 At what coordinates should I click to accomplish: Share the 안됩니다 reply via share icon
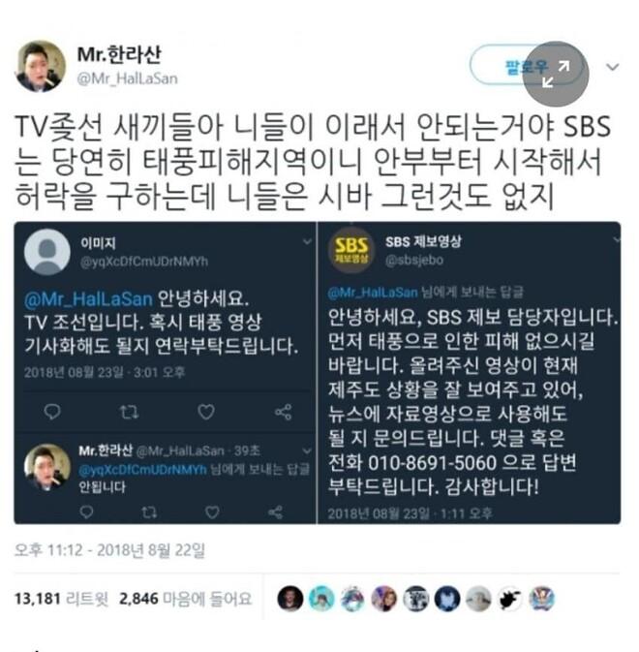point(276,512)
